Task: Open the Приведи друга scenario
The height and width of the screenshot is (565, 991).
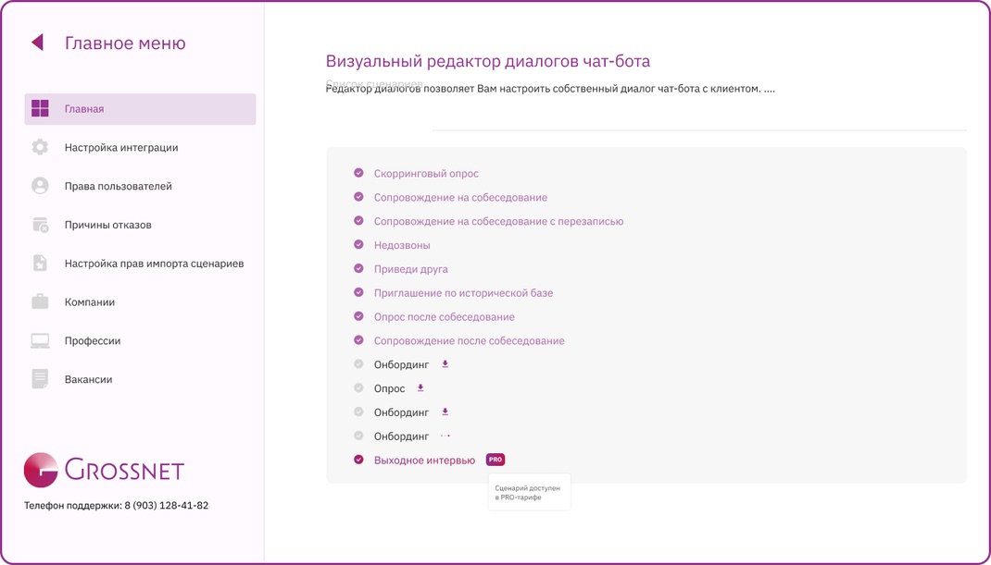Action: pos(411,269)
